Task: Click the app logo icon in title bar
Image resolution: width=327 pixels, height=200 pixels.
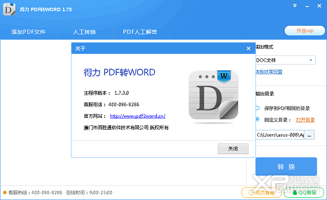Action: 9,9
